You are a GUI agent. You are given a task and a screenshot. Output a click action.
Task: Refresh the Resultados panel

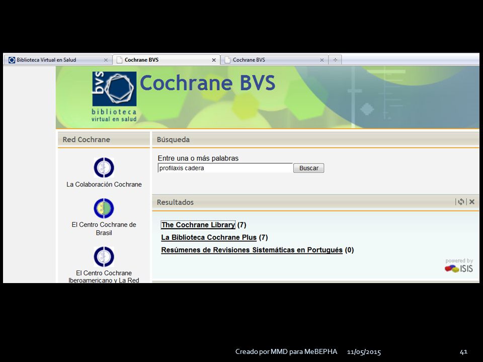point(461,202)
